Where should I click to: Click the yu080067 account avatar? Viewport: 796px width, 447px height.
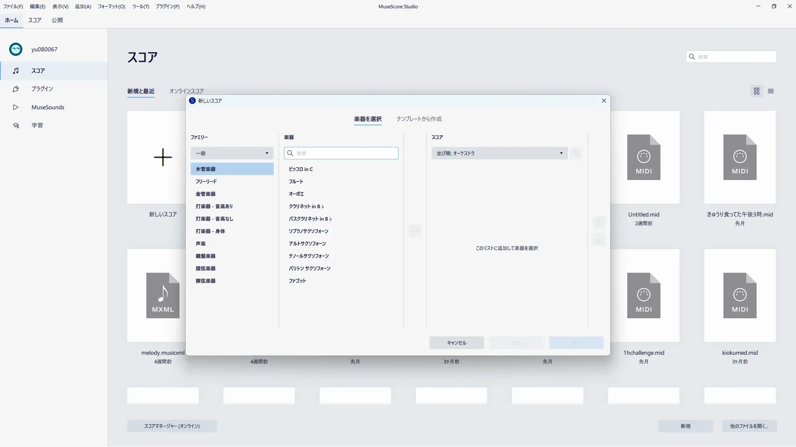[16, 49]
